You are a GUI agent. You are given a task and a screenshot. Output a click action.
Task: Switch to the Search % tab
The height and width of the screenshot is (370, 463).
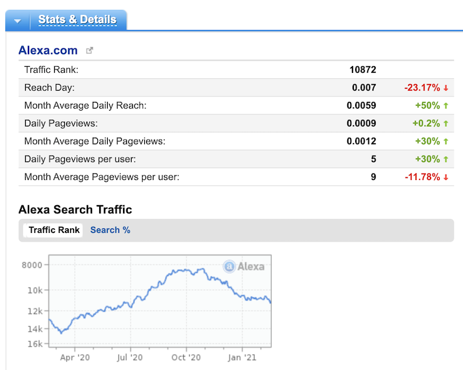pyautogui.click(x=110, y=230)
